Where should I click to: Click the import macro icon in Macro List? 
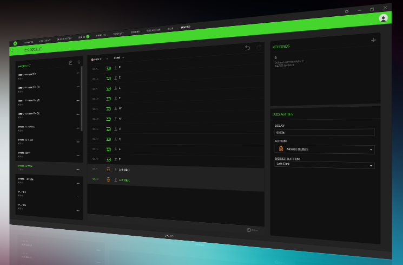pyautogui.click(x=70, y=62)
